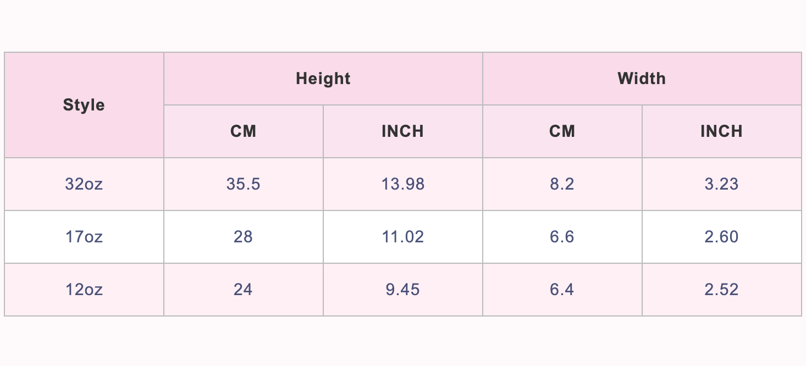Select the 32oz style cell
Screen dimensions: 806x366
tap(84, 184)
